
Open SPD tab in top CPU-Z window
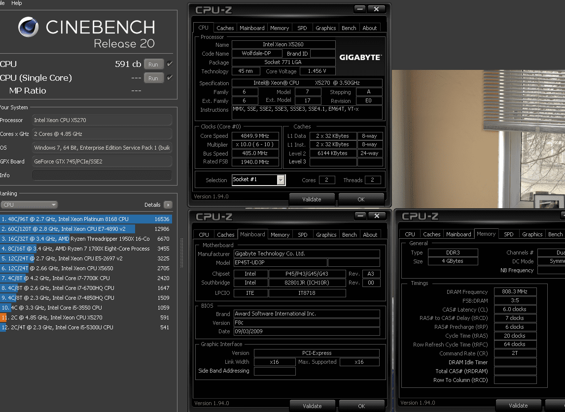(302, 28)
